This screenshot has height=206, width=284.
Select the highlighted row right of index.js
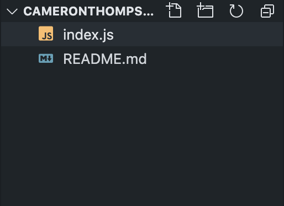click(x=198, y=34)
